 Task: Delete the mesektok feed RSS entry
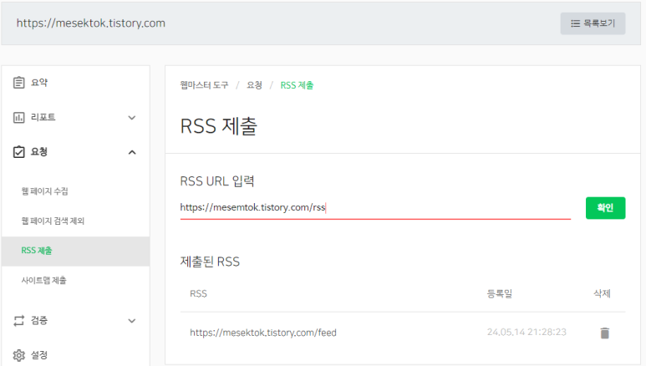click(x=604, y=333)
